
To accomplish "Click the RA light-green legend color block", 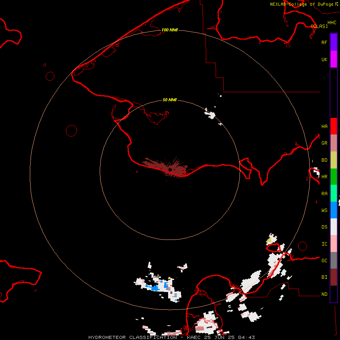I will click(x=334, y=193).
